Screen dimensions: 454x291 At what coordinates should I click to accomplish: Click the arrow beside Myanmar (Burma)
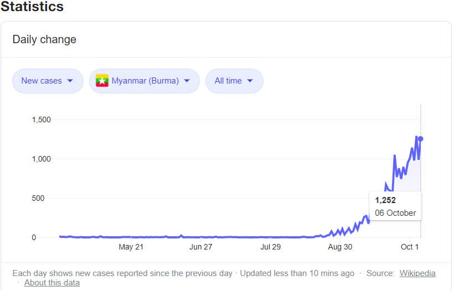point(187,81)
